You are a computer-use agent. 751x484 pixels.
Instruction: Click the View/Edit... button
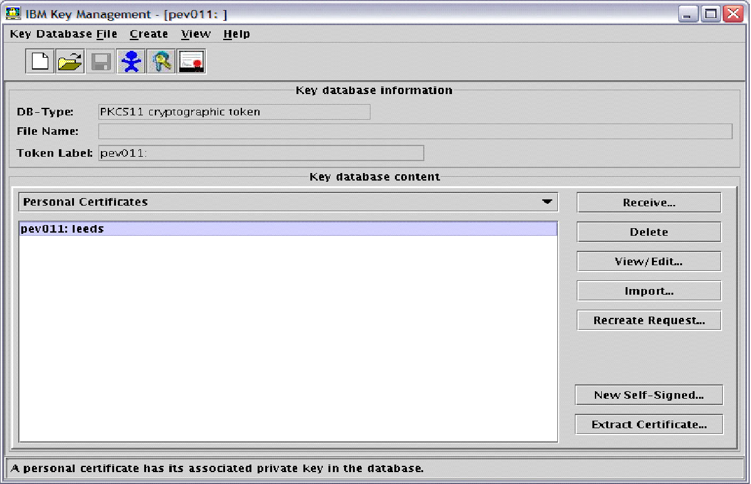coord(648,261)
